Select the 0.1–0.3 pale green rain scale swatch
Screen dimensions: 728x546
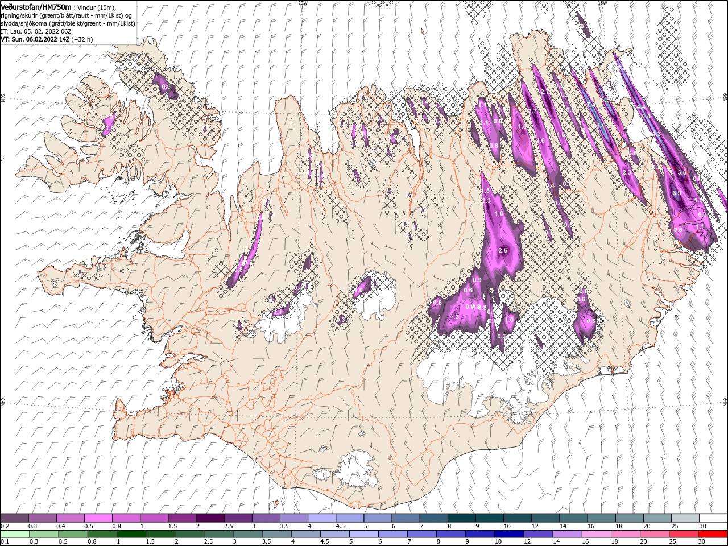click(x=14, y=534)
